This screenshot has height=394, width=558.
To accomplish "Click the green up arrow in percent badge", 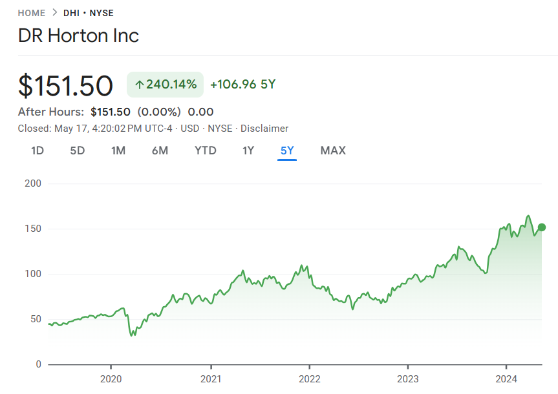I will tap(139, 85).
